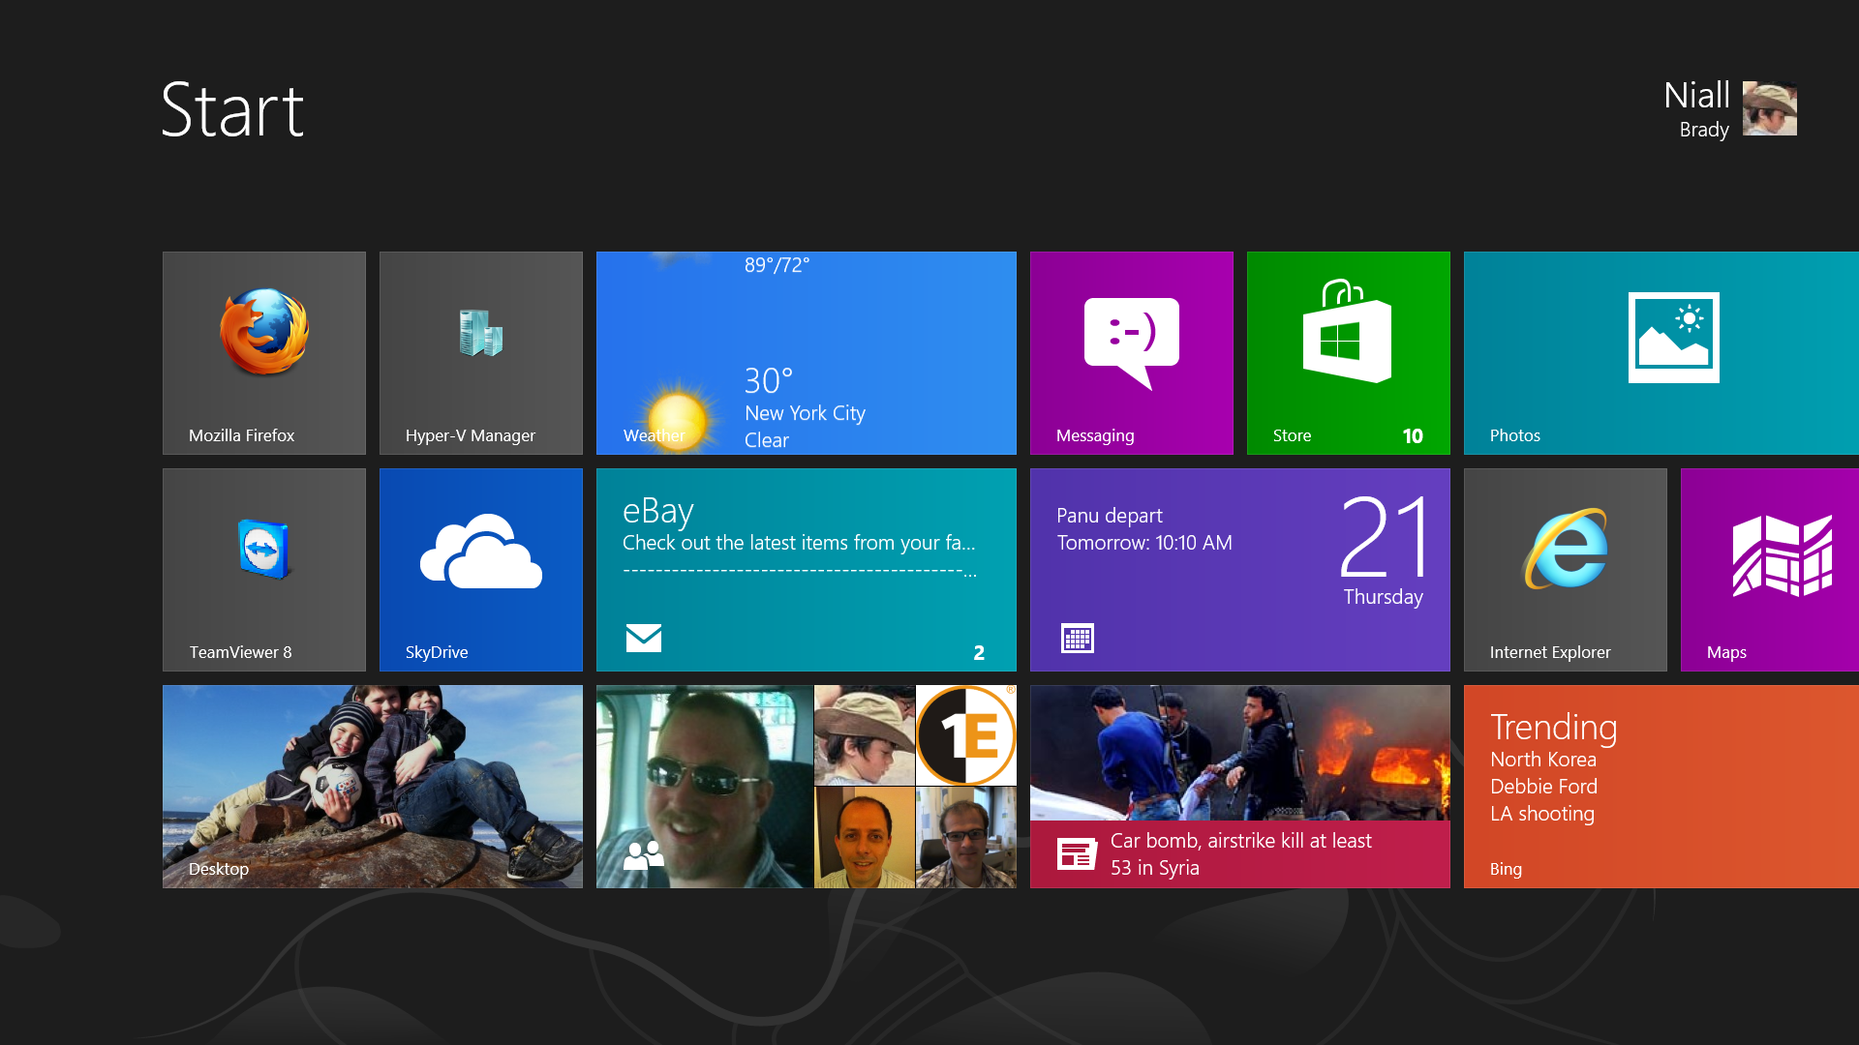Open the Mail tile showing eBay message
Viewport: 1859px width, 1045px height.
click(x=807, y=570)
